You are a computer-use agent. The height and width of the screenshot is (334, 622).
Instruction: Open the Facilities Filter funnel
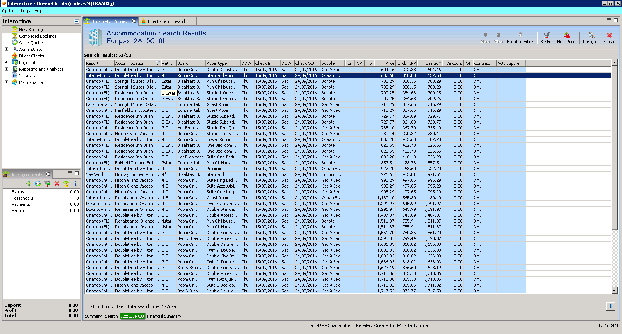(x=520, y=38)
